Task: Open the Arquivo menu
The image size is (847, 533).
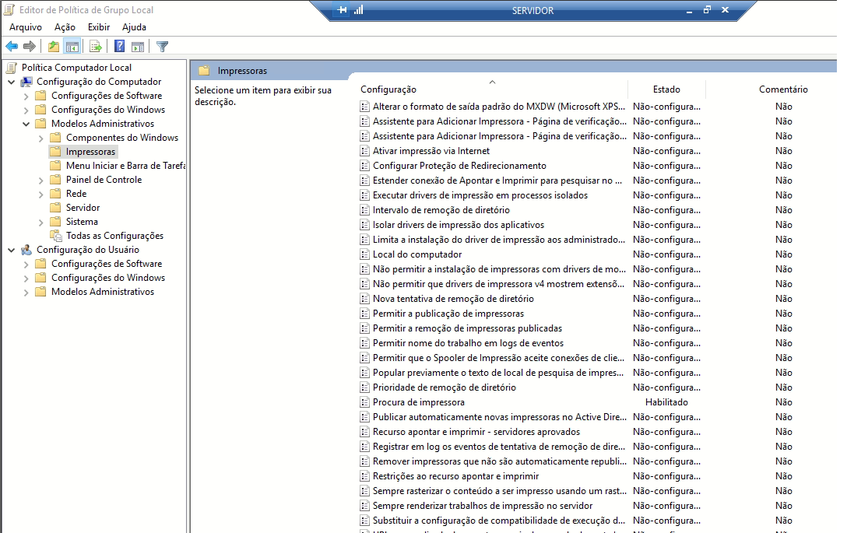Action: coord(26,27)
